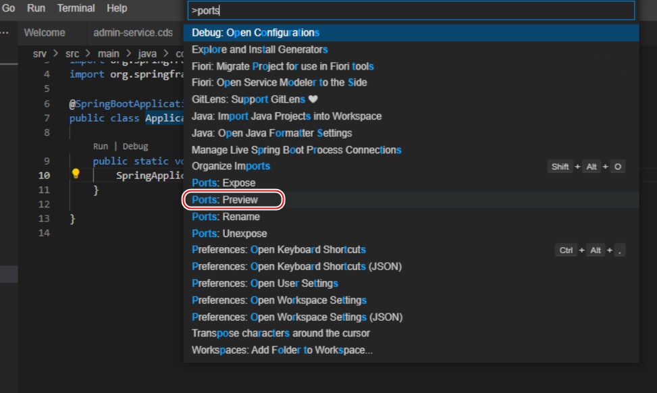Open the Terminal menu
This screenshot has width=657, height=393.
[76, 8]
